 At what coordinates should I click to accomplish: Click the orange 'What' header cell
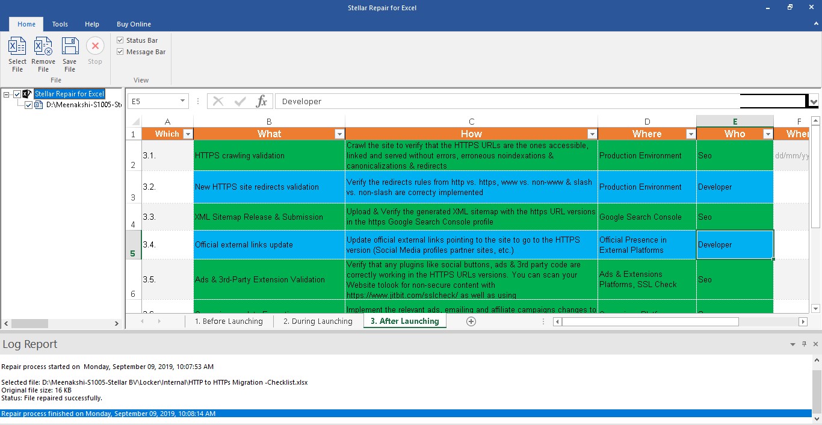tap(269, 134)
